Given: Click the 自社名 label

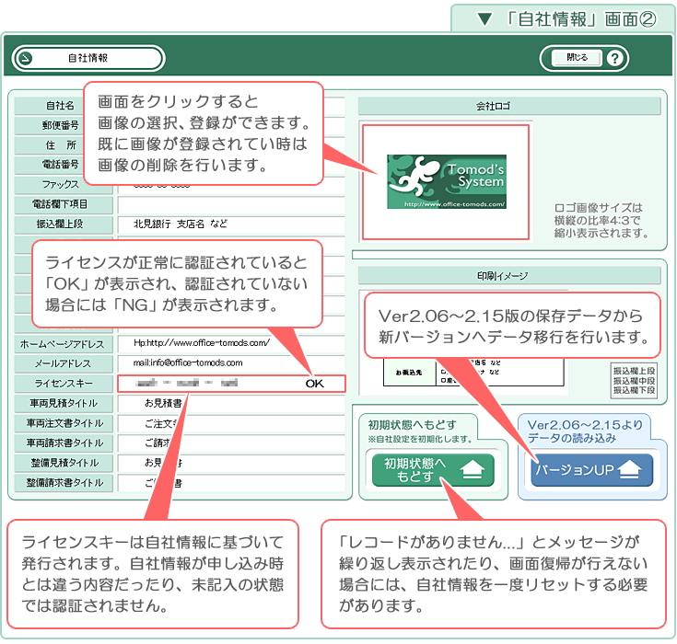Looking at the screenshot, I should click(x=61, y=106).
